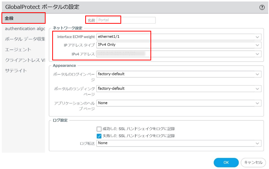The height and width of the screenshot is (169, 269).
Task: Expand the IP アドレス タイプ dropdown
Action: point(179,45)
